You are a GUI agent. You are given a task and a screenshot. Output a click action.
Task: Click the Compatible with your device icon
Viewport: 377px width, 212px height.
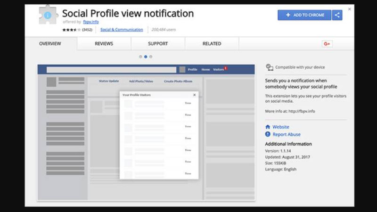pyautogui.click(x=269, y=67)
